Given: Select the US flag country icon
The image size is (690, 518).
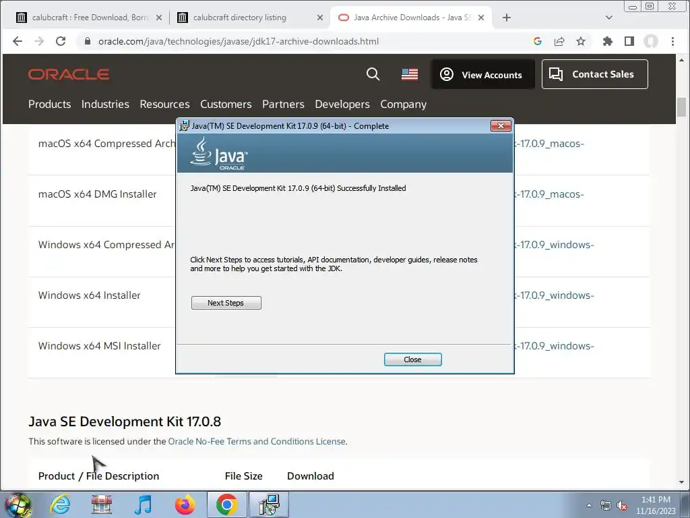Looking at the screenshot, I should point(410,74).
